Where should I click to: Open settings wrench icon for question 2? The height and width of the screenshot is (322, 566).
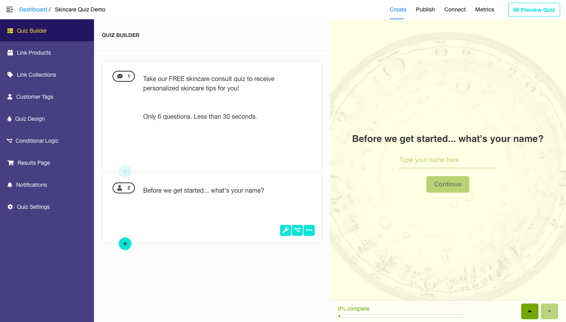[x=286, y=230]
